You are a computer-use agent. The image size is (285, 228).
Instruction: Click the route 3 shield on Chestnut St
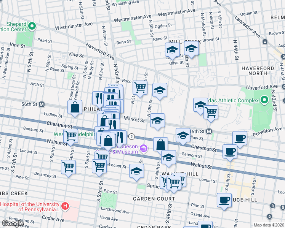(x=131, y=137)
